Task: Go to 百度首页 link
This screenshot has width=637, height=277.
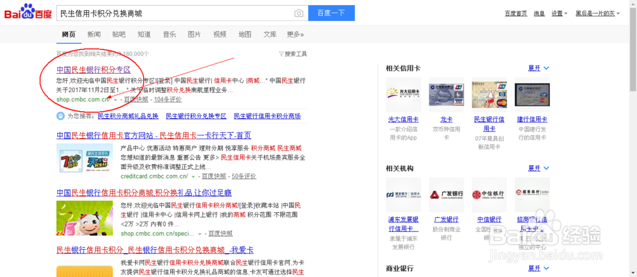Action: click(516, 13)
